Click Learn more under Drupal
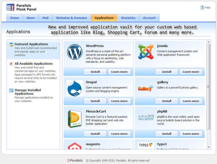 tap(119, 101)
